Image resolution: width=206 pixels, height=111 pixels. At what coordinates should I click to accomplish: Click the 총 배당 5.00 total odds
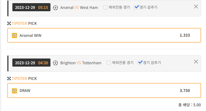pos(189,105)
